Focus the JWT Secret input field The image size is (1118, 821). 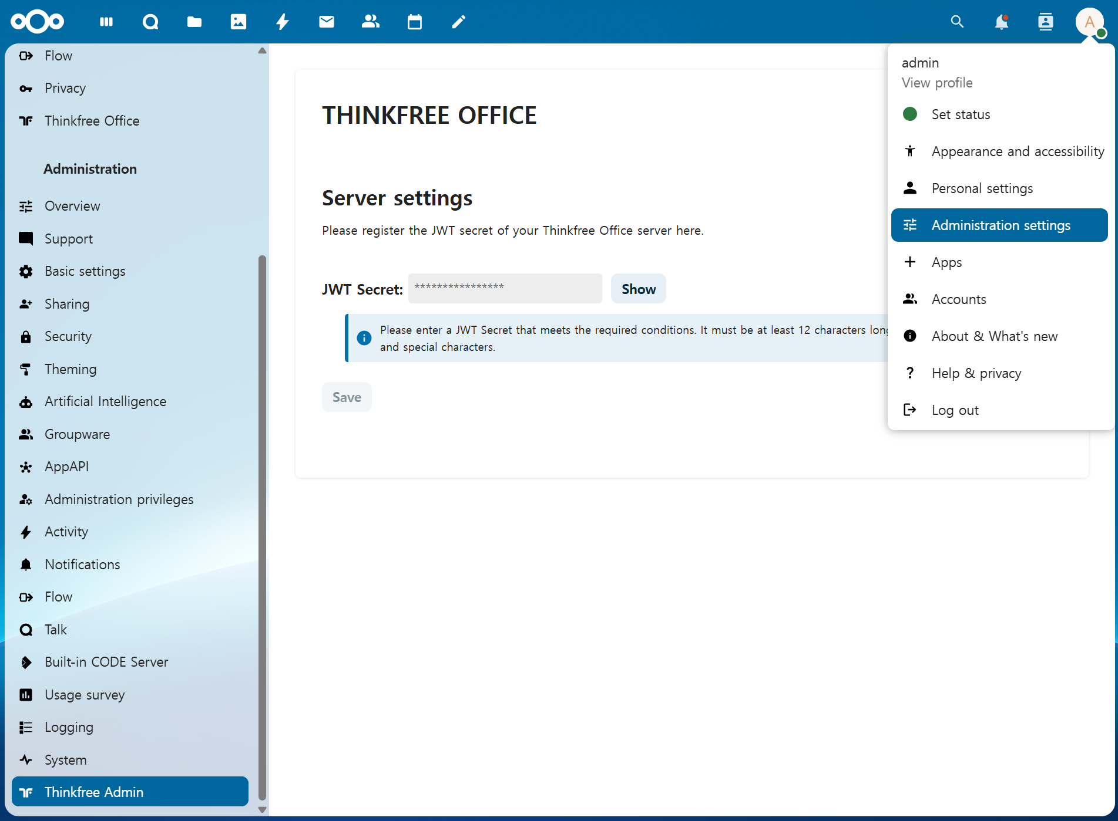(x=505, y=289)
